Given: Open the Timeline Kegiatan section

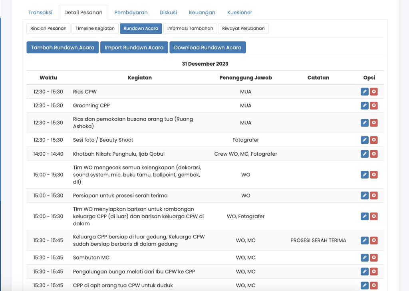Looking at the screenshot, I should coord(95,28).
